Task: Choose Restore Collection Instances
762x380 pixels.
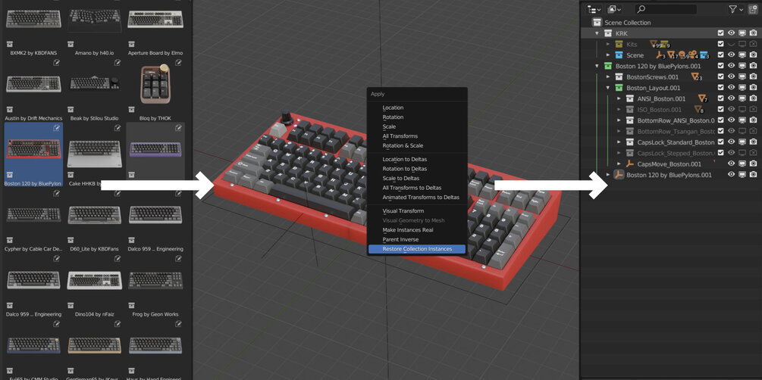Action: [417, 249]
